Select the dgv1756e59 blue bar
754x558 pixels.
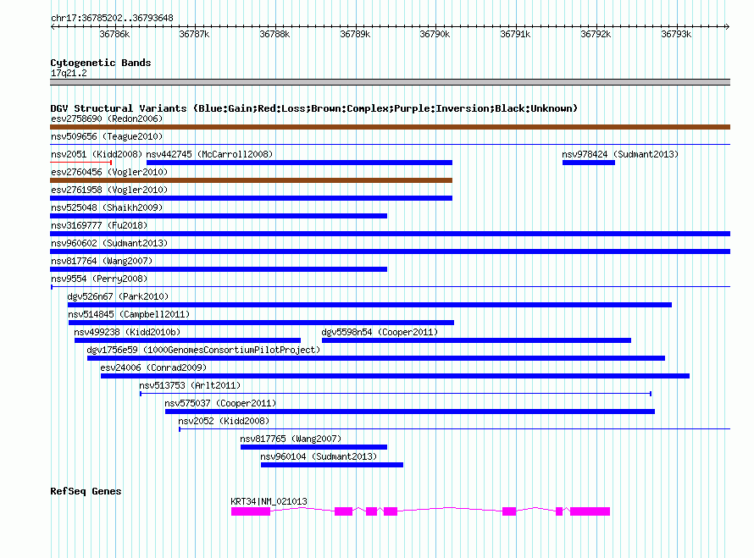(376, 358)
